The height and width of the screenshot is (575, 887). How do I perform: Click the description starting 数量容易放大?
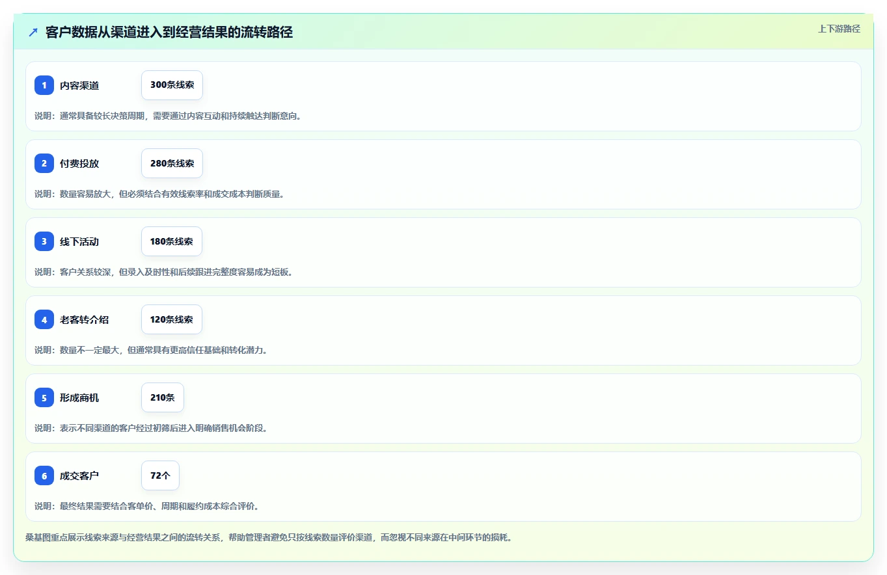tap(159, 194)
